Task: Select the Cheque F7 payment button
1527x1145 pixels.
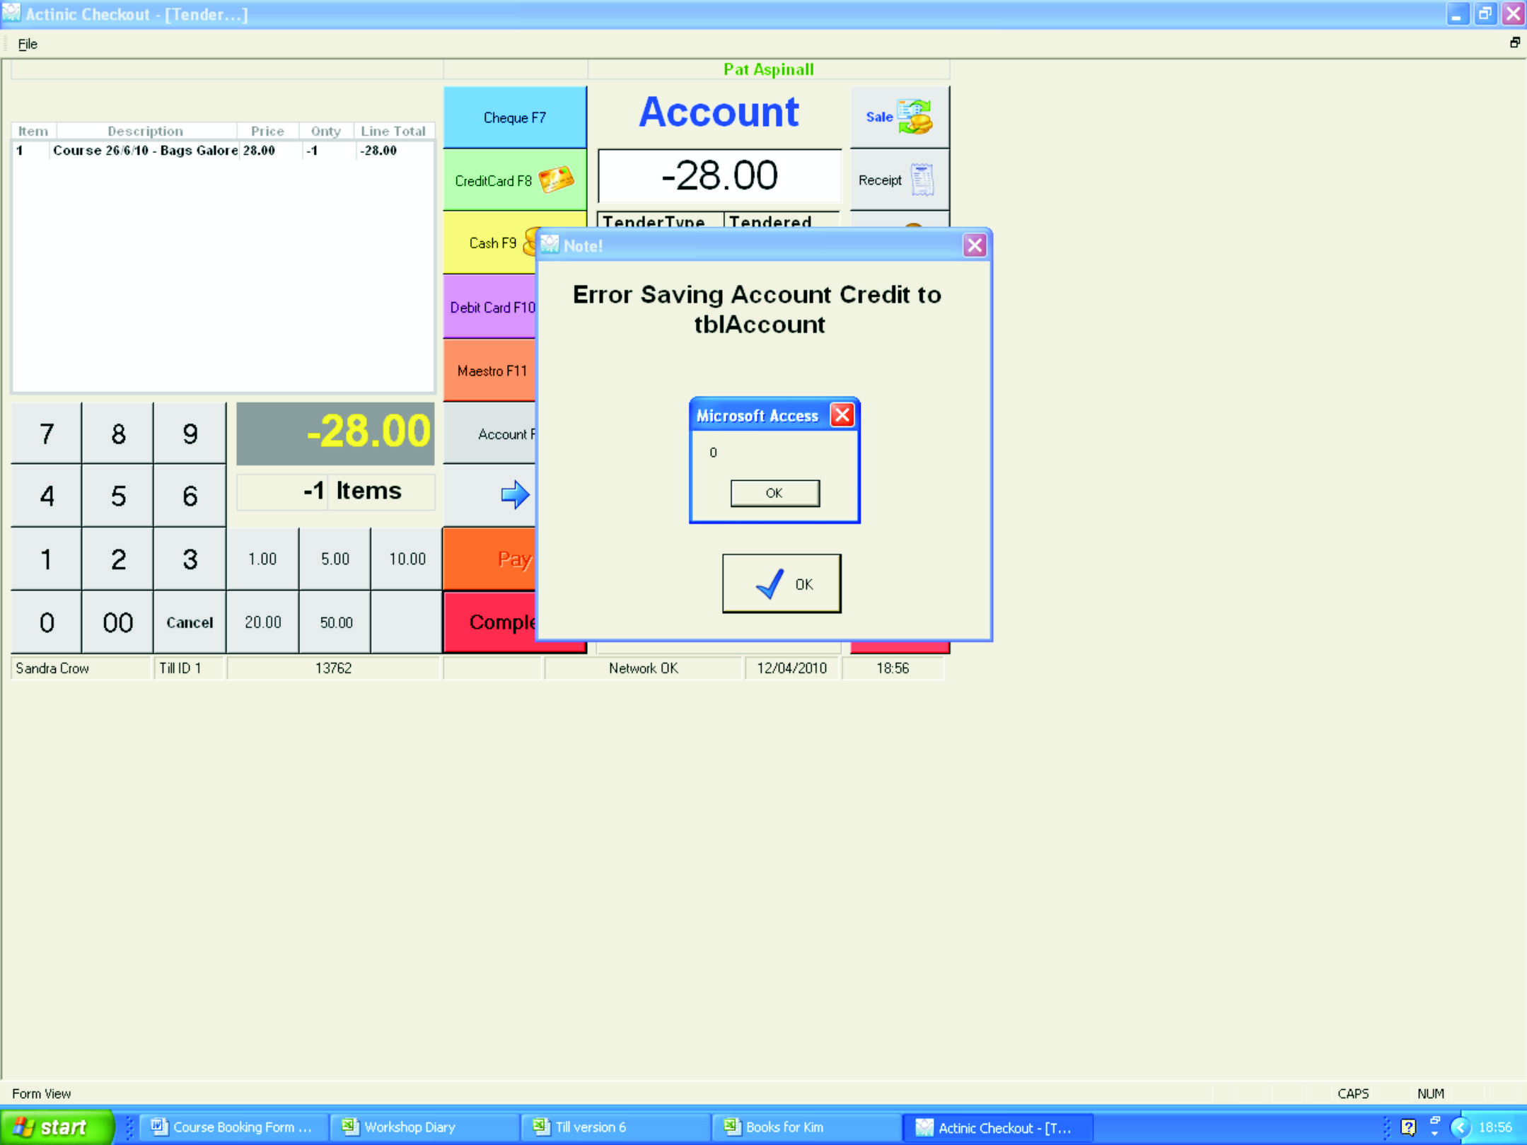Action: pyautogui.click(x=514, y=117)
